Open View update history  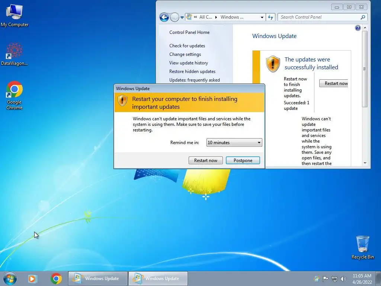pos(189,63)
